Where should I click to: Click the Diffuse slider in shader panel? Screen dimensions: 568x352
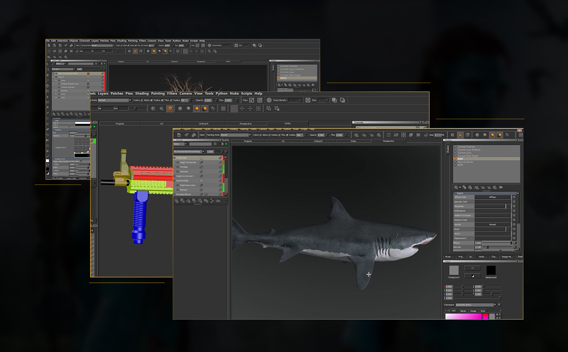point(497,243)
